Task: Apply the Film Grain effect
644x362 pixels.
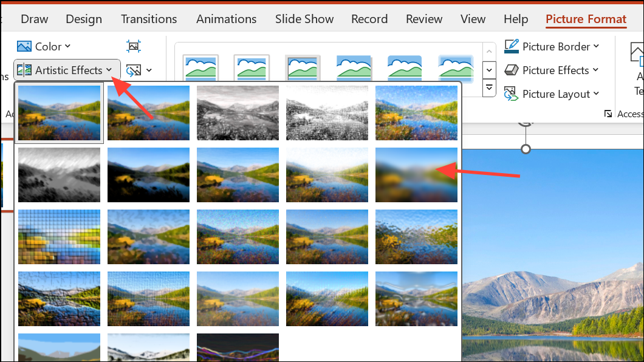Action: click(238, 237)
